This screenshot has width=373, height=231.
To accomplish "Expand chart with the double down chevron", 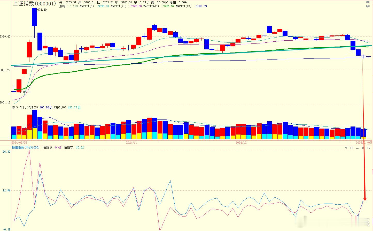I will coord(368,6).
